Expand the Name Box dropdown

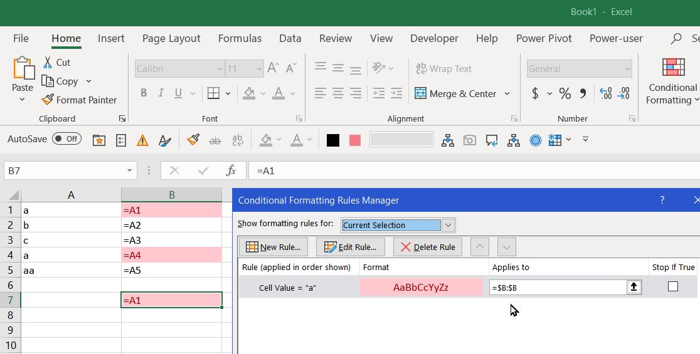(x=129, y=171)
